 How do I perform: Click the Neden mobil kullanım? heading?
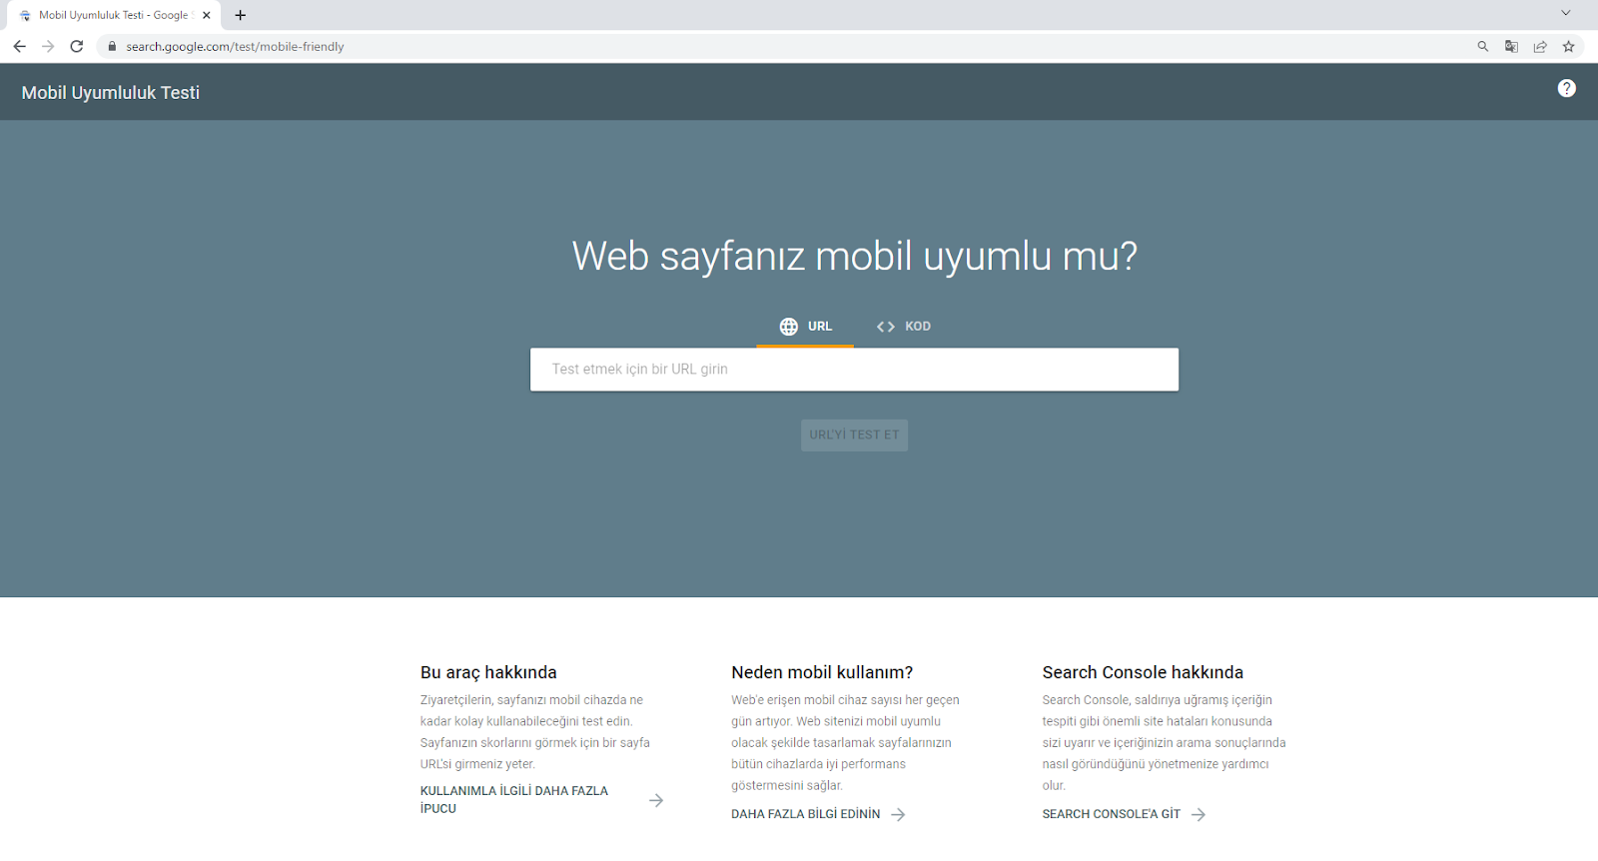click(822, 672)
